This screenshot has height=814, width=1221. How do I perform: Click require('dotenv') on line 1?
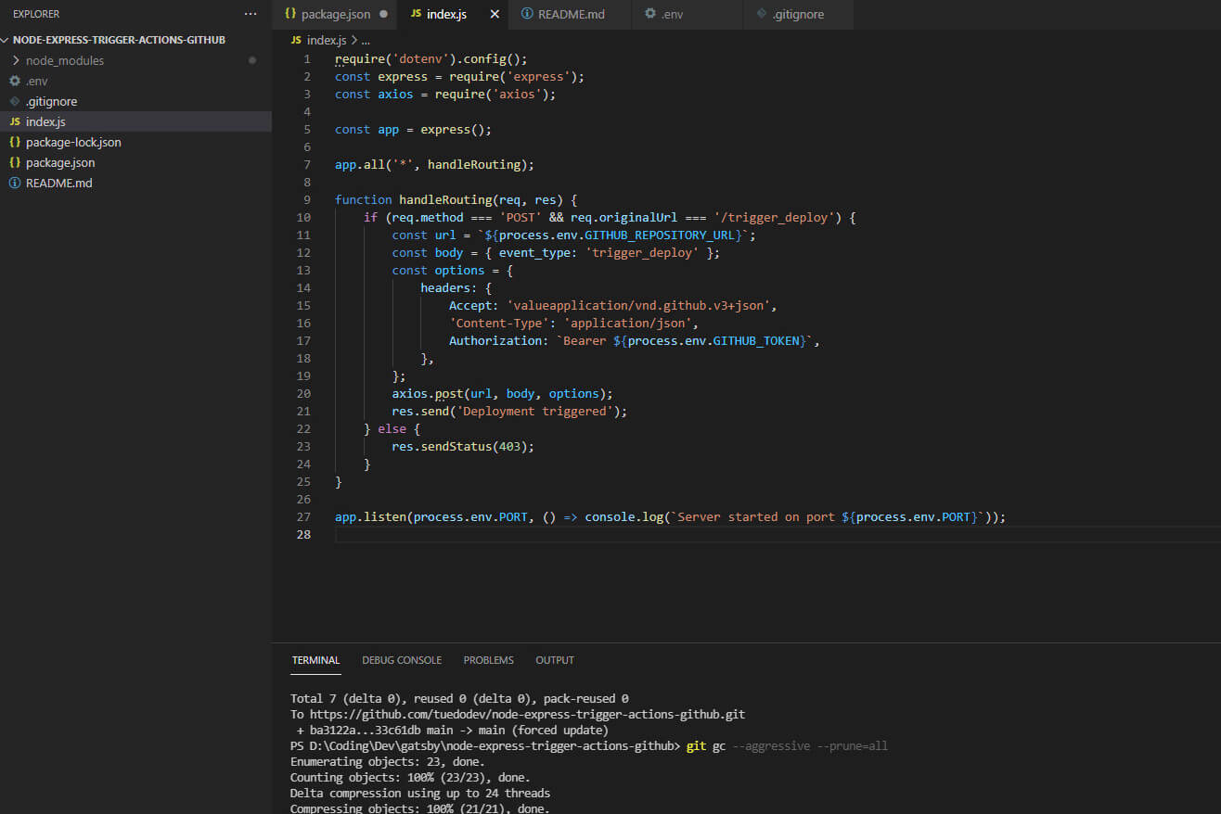[395, 58]
